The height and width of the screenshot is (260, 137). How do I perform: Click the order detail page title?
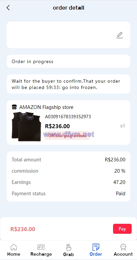(x=68, y=8)
